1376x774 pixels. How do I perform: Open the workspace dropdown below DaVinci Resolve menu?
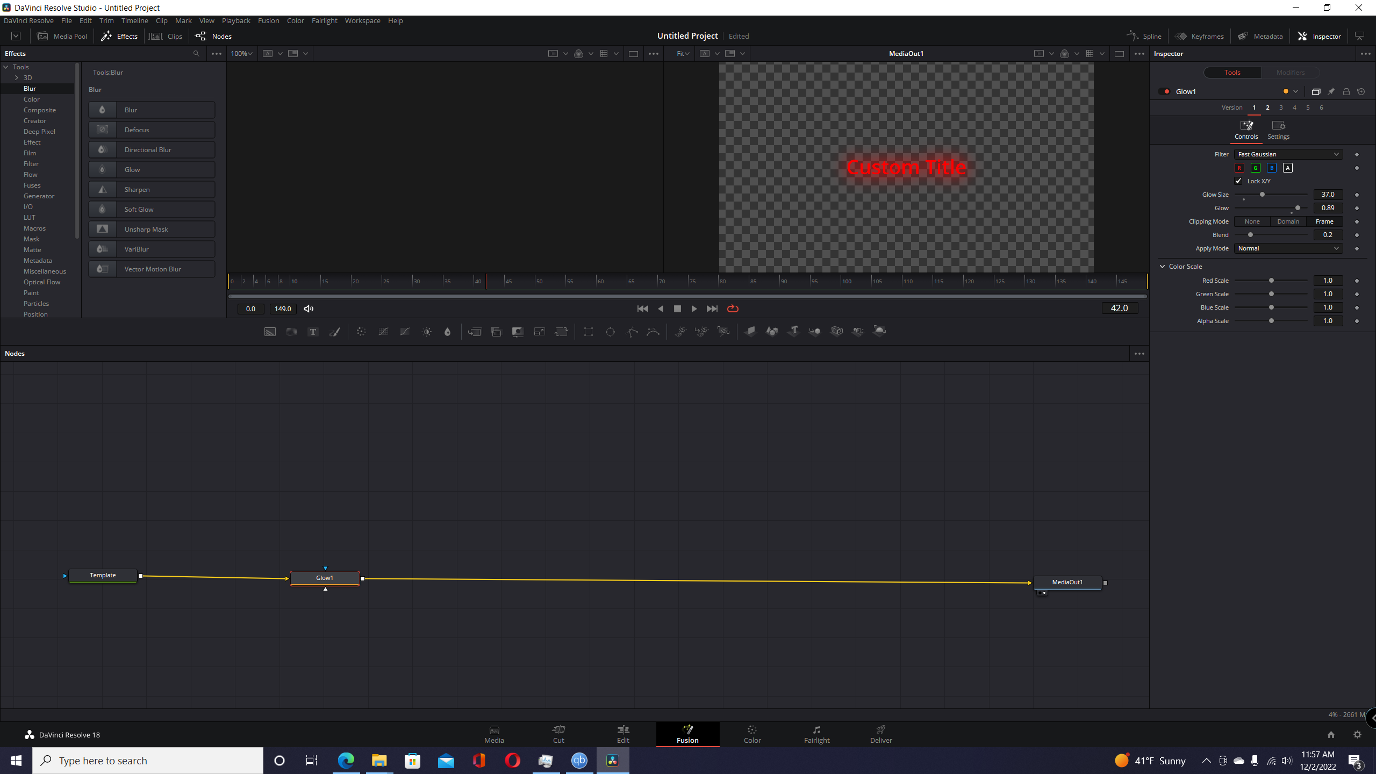click(x=16, y=36)
